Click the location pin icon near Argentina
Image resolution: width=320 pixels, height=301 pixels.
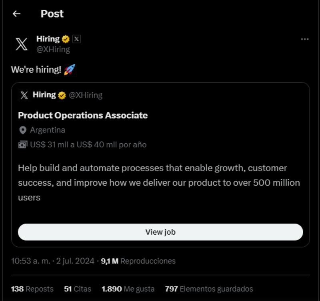pos(23,130)
